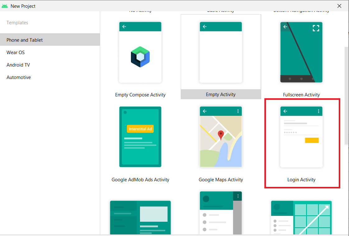Choose the Login Activity template preview
This screenshot has width=349, height=236.
pyautogui.click(x=301, y=137)
